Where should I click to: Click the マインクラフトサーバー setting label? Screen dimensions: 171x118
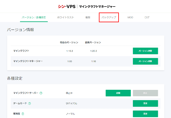click(26, 93)
